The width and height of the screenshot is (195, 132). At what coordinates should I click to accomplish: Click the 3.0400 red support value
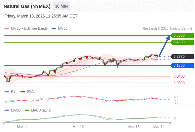[179, 76]
